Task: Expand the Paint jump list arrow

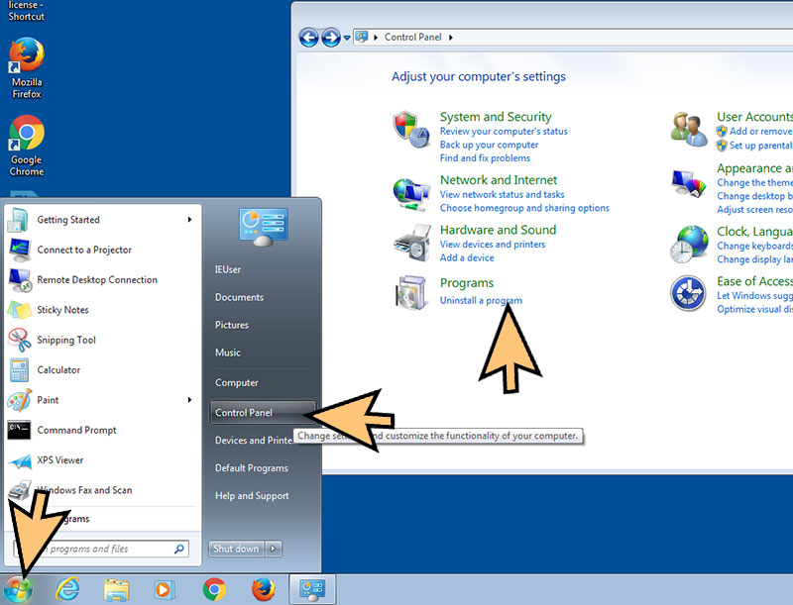Action: coord(189,400)
